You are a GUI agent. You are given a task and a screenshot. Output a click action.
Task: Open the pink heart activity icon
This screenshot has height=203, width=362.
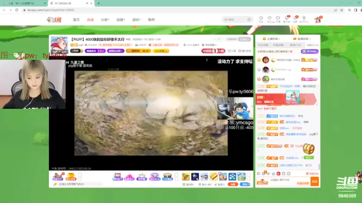pyautogui.click(x=129, y=176)
